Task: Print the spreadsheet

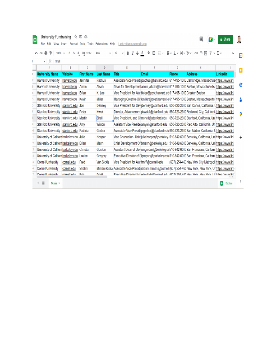Action: pyautogui.click(x=46, y=53)
